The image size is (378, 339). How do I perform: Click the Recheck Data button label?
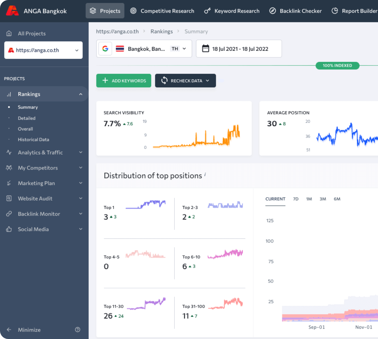point(187,81)
